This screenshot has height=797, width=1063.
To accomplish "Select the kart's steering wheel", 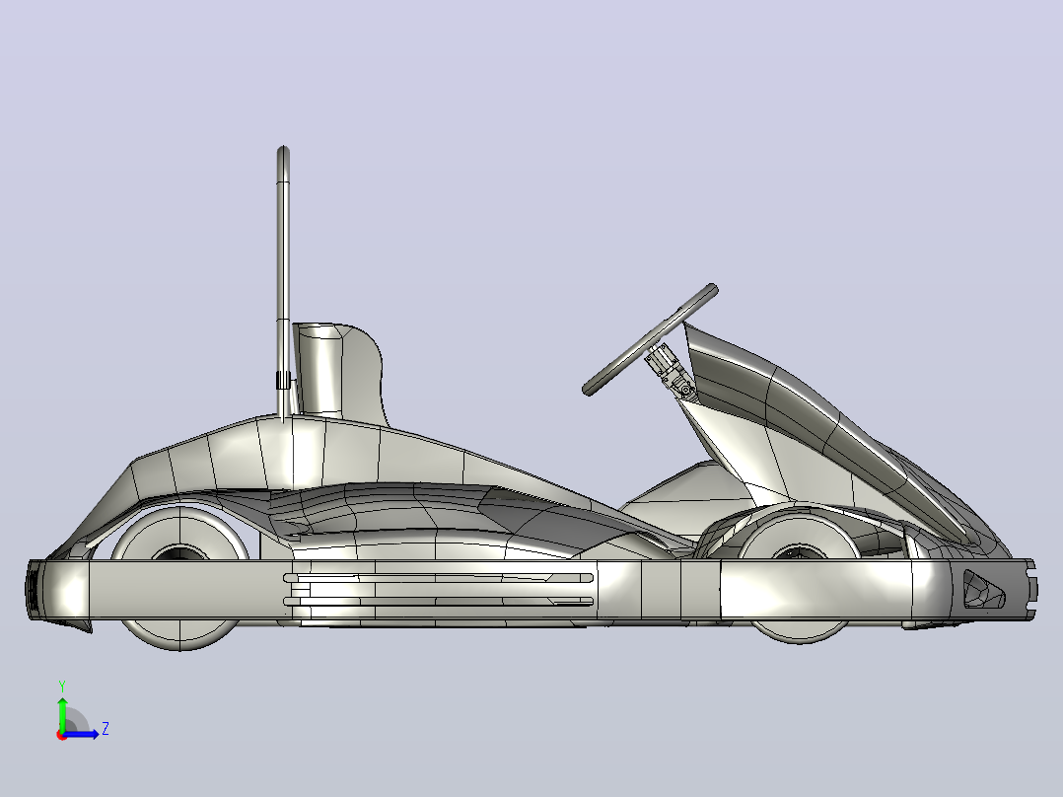I will pyautogui.click(x=650, y=340).
